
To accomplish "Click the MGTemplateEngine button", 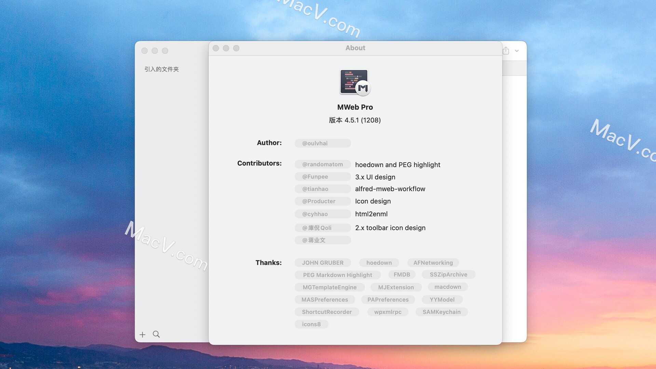I will 330,287.
